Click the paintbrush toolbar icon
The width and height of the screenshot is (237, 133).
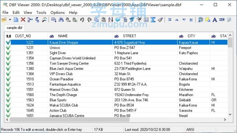[x=160, y=20]
